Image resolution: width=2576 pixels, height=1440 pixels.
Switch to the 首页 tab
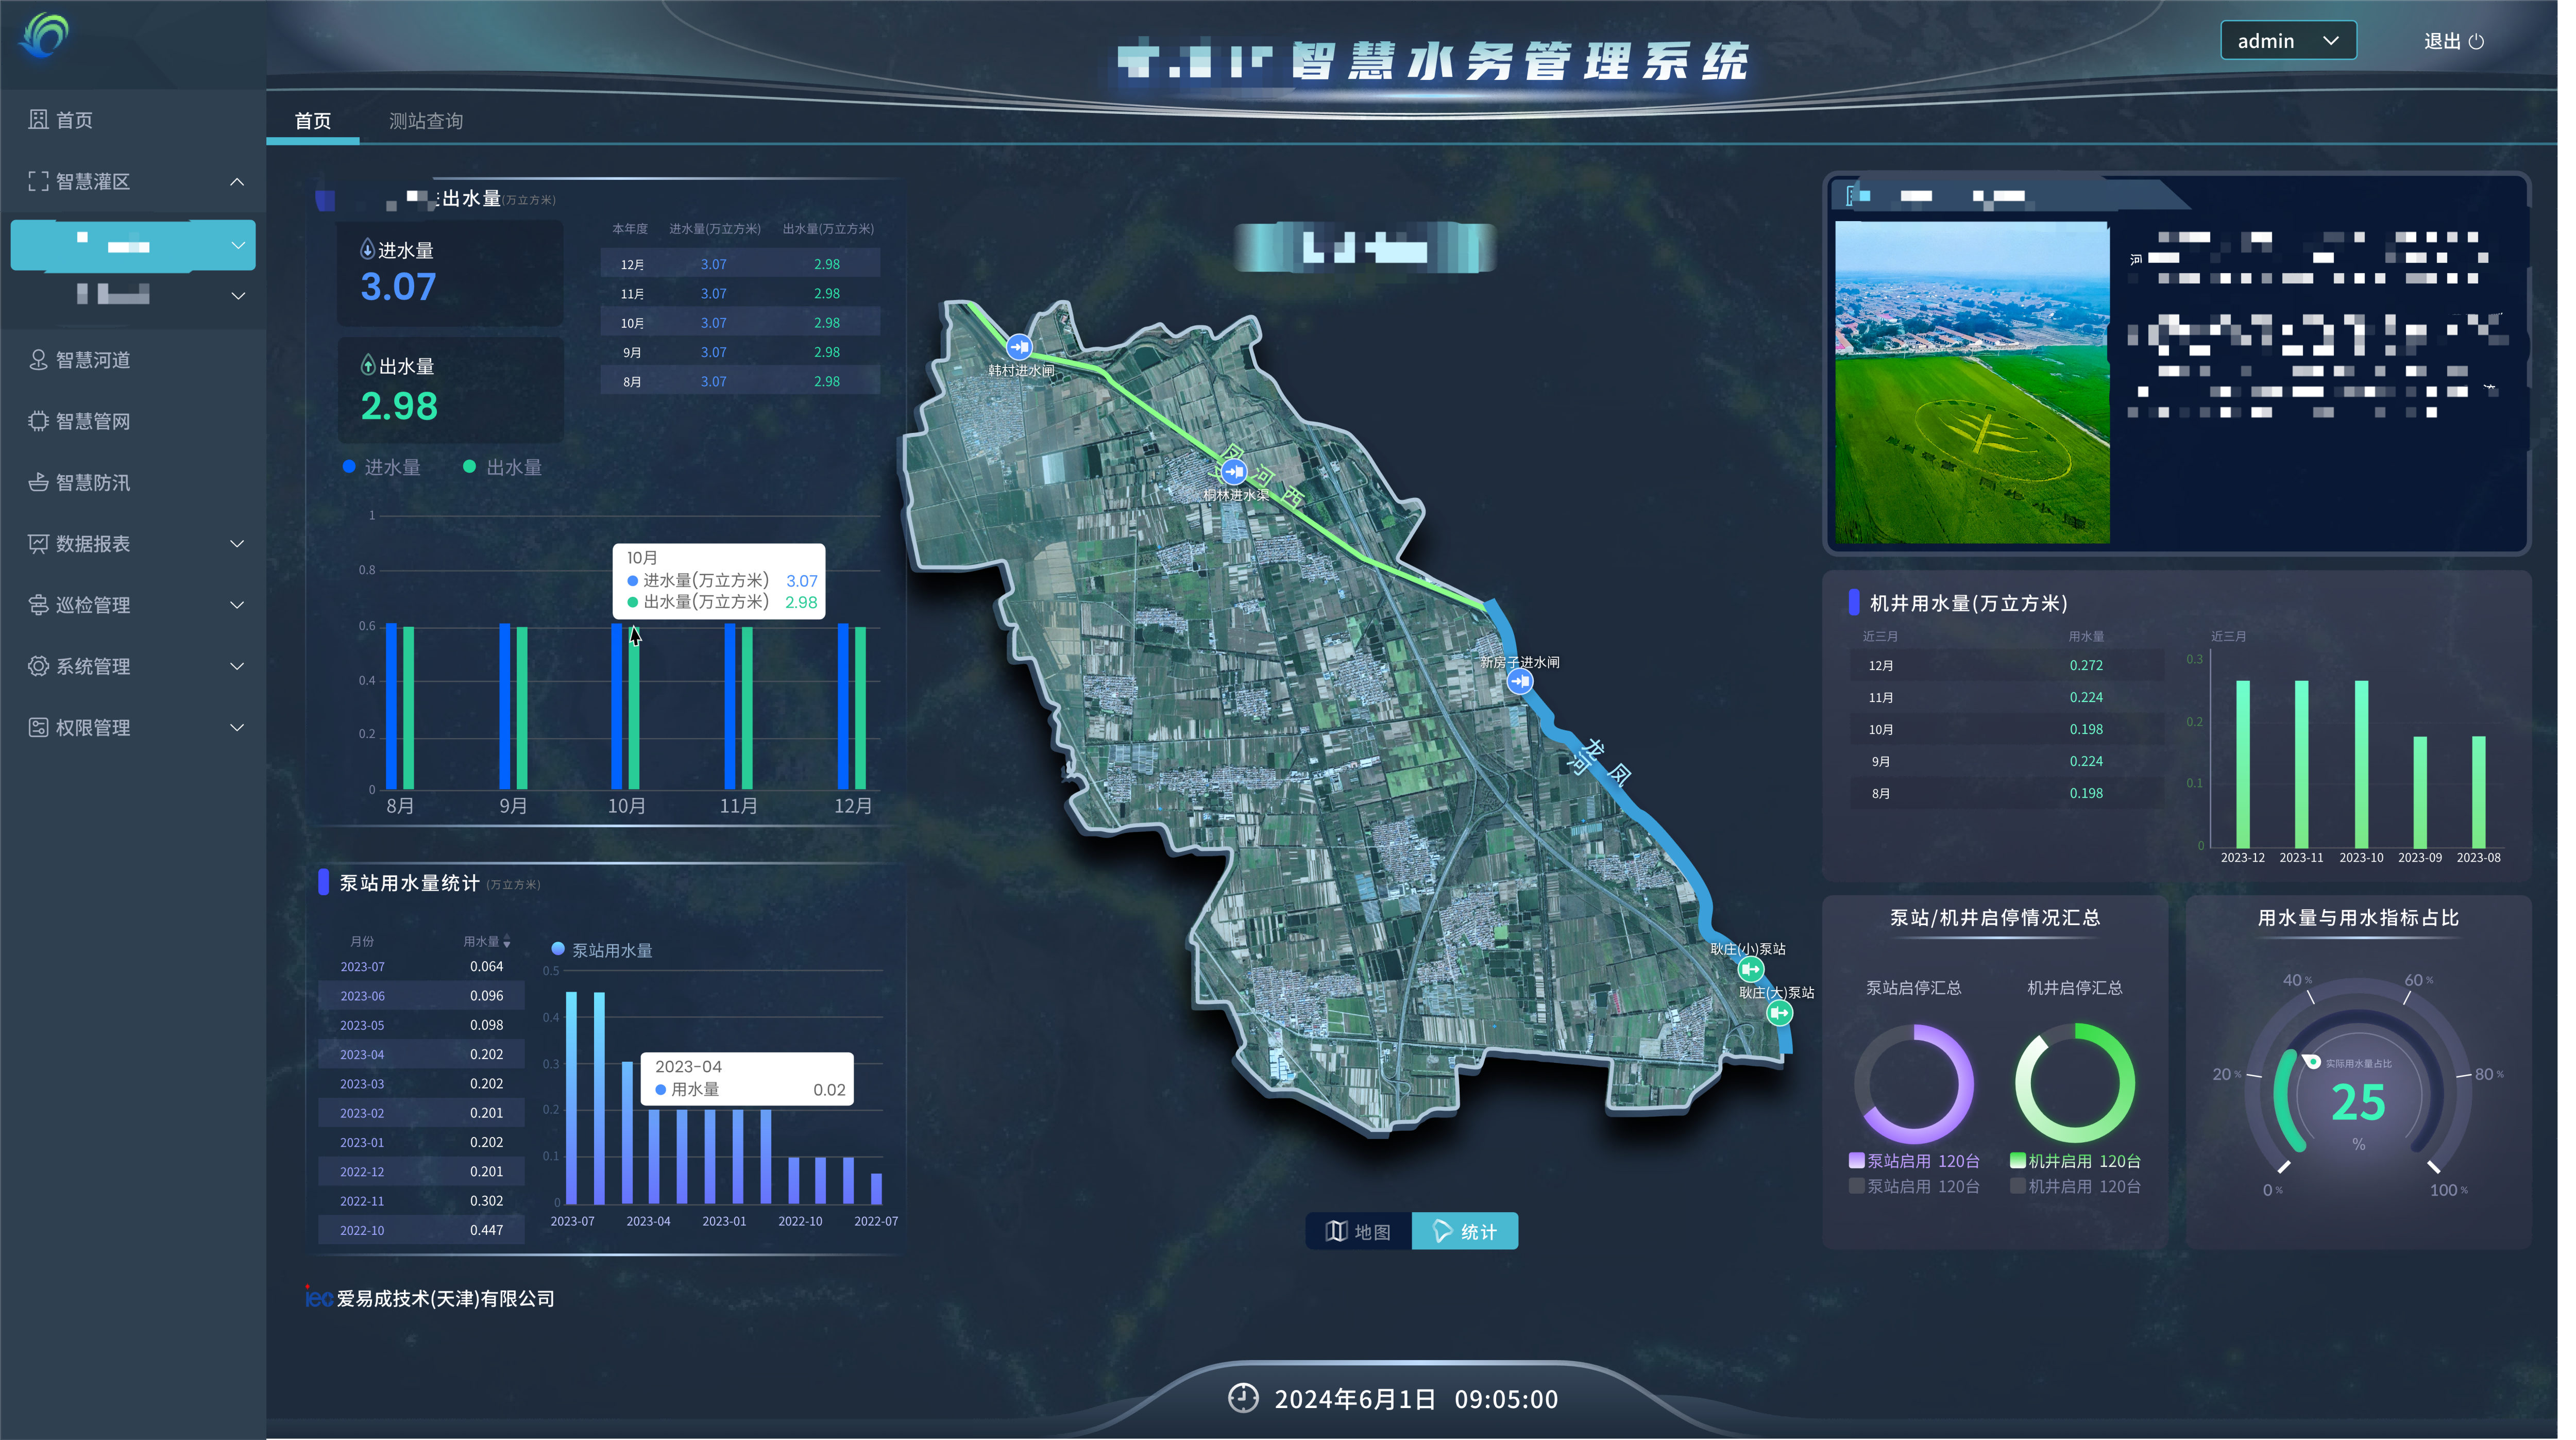pos(313,121)
